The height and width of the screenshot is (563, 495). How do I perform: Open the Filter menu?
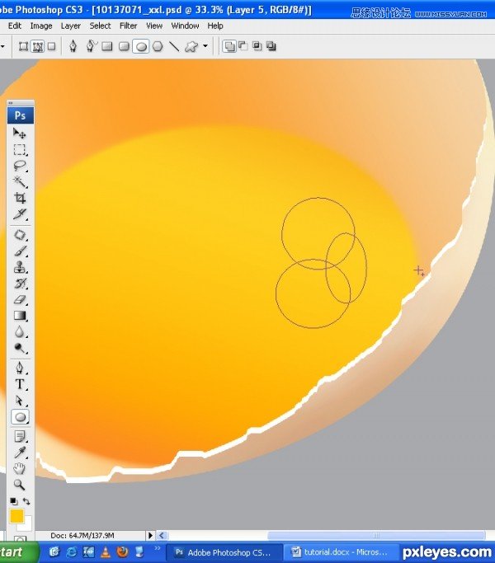[x=129, y=26]
